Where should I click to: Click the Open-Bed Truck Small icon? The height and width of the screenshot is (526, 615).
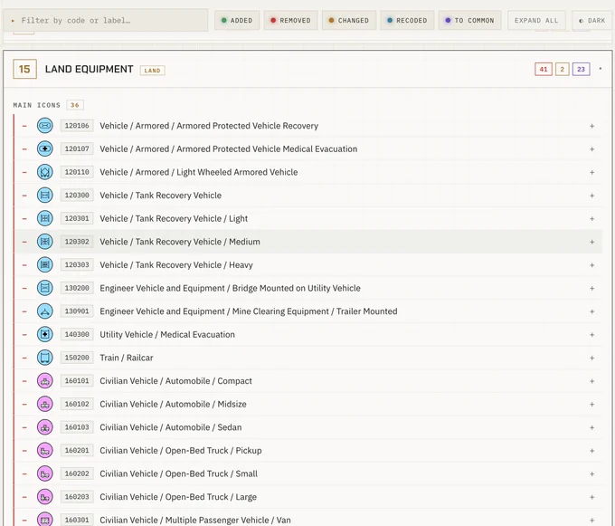pyautogui.click(x=44, y=473)
